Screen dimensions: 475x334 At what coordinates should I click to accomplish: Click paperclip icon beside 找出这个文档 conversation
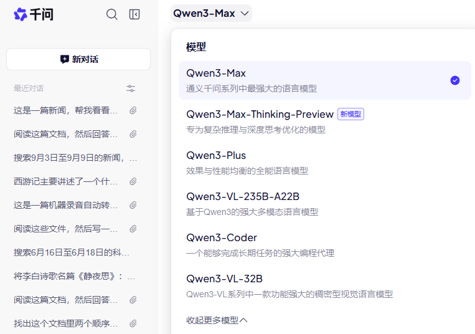point(133,323)
